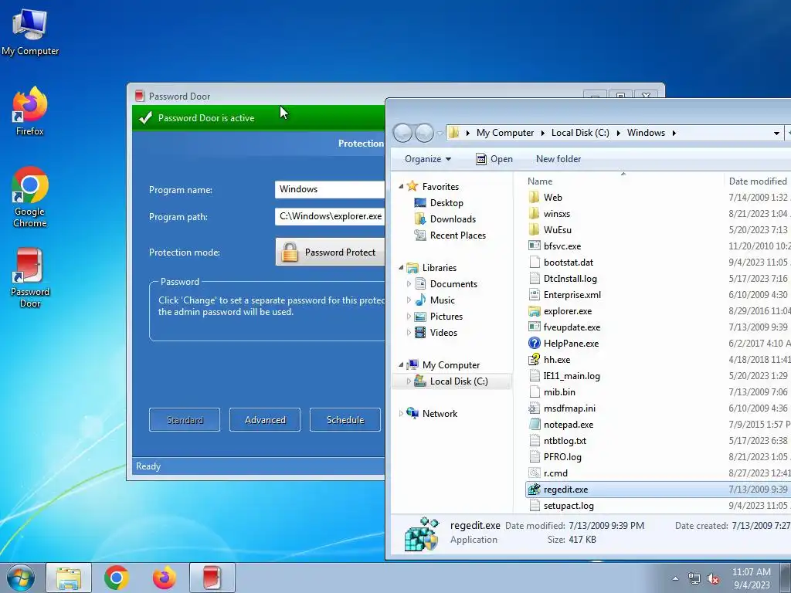The image size is (791, 593).
Task: Collapse the Libraries tree section
Action: tap(401, 268)
